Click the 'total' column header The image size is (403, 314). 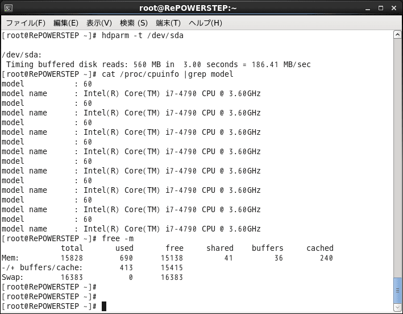tap(72, 248)
